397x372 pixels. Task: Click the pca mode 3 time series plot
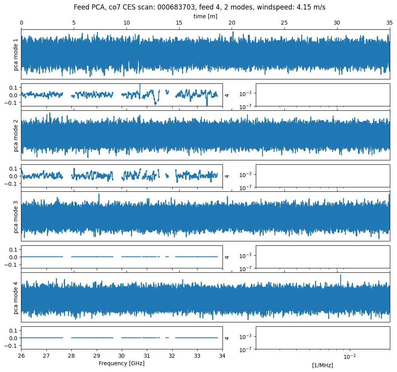[x=205, y=217]
